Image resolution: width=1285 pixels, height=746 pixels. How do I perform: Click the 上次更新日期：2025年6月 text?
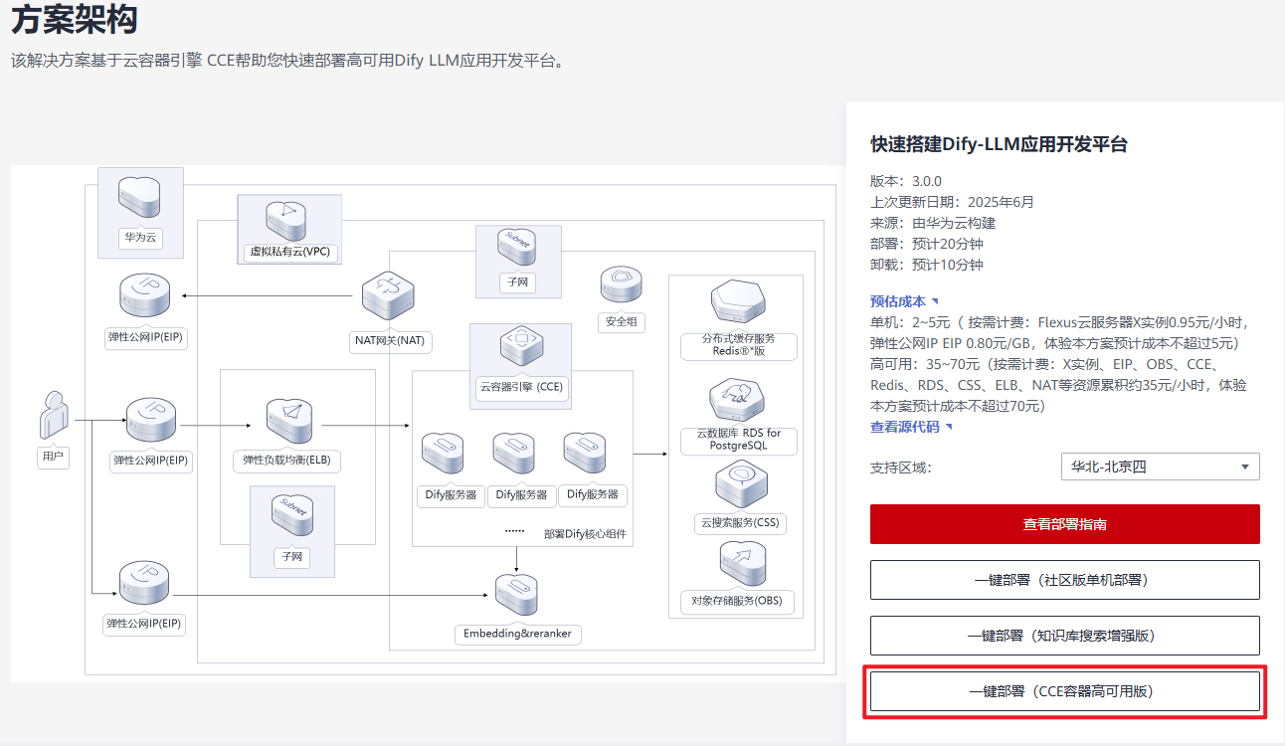pyautogui.click(x=953, y=202)
